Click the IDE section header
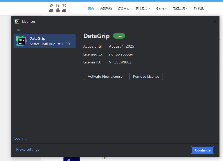223x161 pixels. point(19,30)
